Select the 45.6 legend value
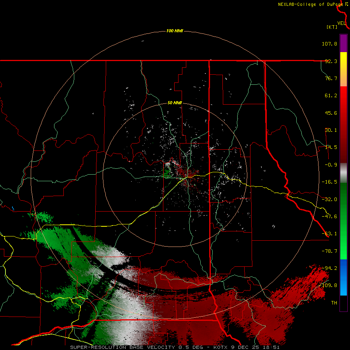The height and width of the screenshot is (350, 350). (331, 113)
